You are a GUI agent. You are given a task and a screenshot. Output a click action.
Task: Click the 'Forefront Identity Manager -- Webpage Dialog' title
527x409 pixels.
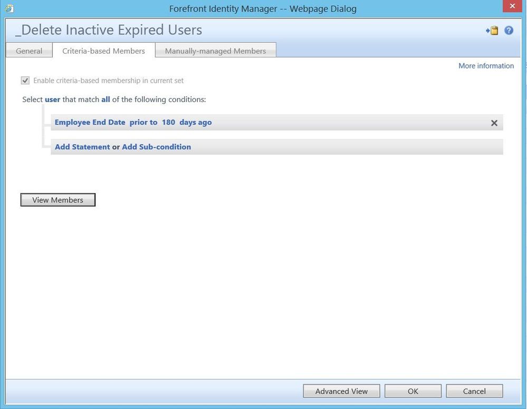(263, 9)
